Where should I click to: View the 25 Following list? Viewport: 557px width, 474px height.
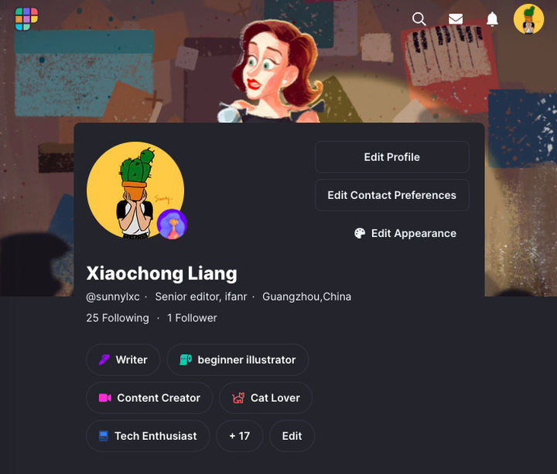pyautogui.click(x=118, y=318)
